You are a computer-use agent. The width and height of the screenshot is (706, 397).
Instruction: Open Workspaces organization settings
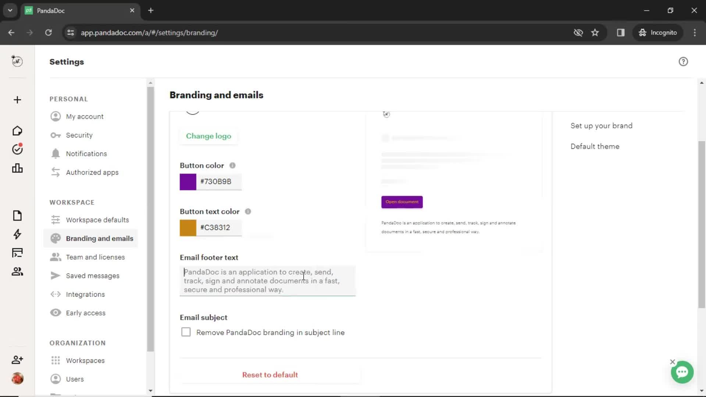click(x=85, y=360)
